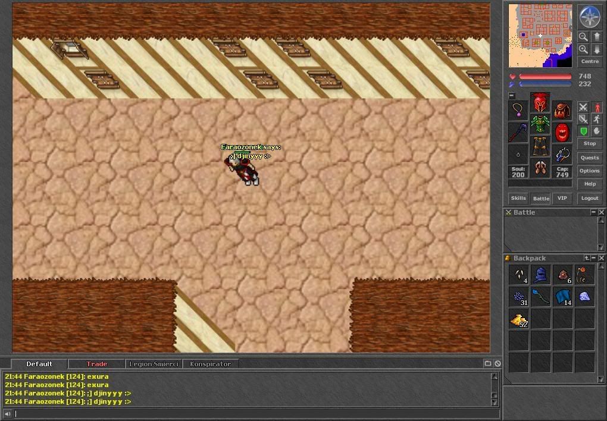Click the minimap town view
The height and width of the screenshot is (421, 607).
pyautogui.click(x=540, y=36)
